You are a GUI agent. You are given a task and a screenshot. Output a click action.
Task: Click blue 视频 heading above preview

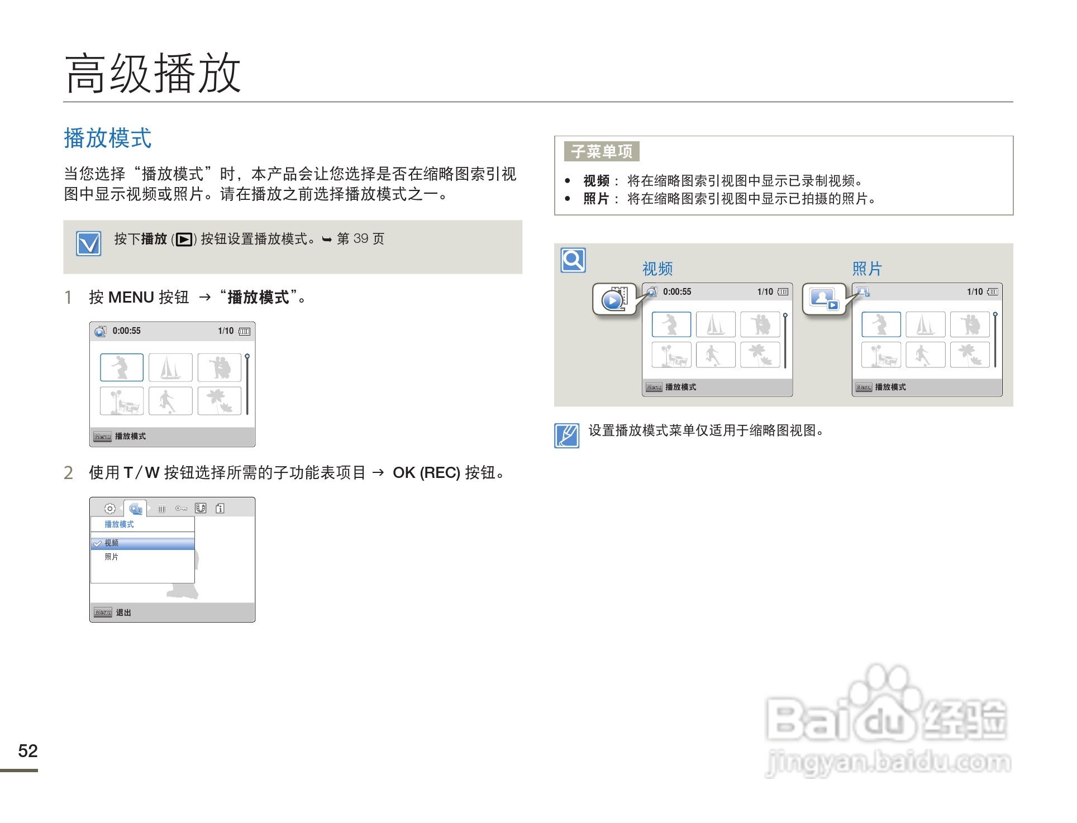click(x=657, y=269)
